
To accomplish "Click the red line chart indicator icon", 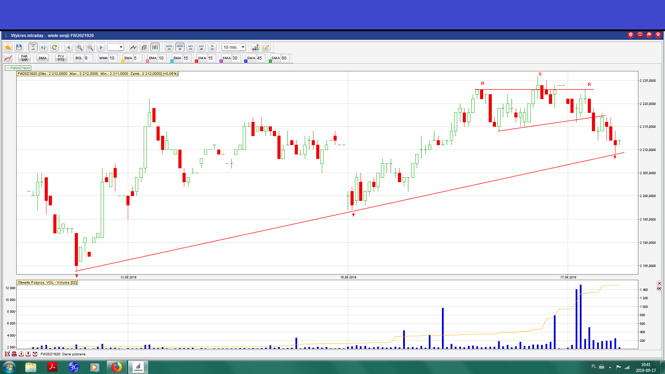I will [8, 58].
